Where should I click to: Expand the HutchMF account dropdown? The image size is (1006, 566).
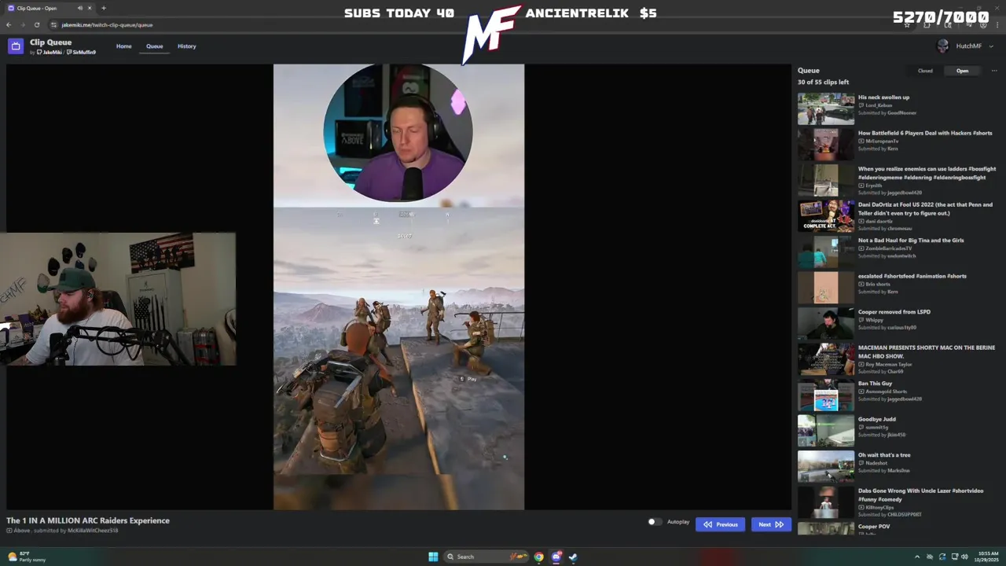(991, 46)
